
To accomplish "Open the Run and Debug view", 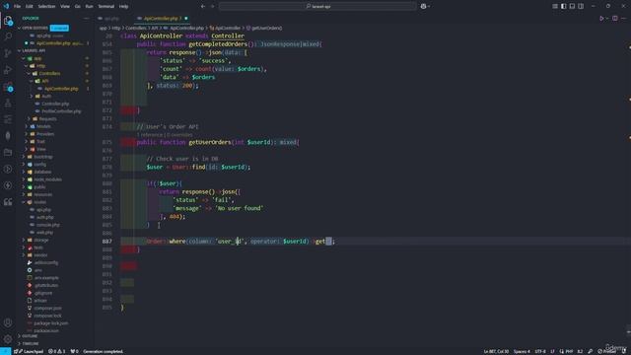I will [8, 70].
